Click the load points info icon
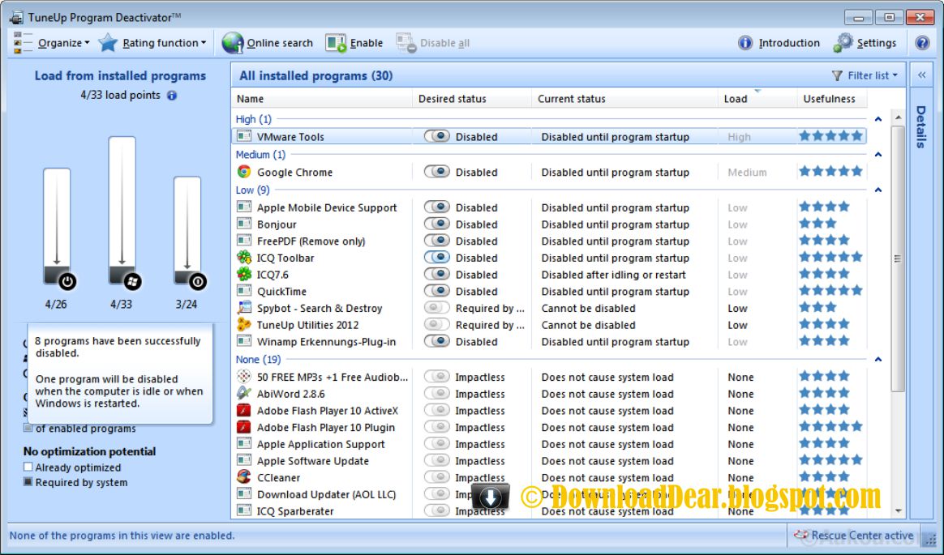This screenshot has width=944, height=555. point(172,95)
